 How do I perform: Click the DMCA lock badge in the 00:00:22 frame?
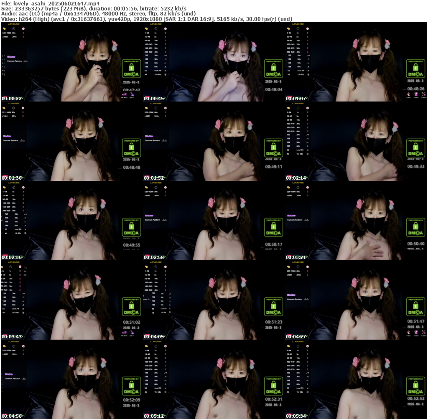click(x=131, y=68)
